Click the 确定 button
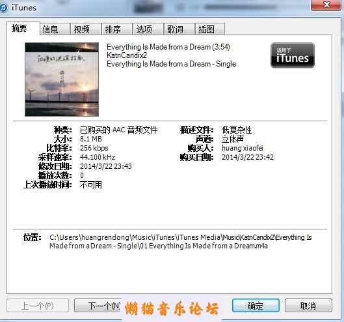 (256, 306)
